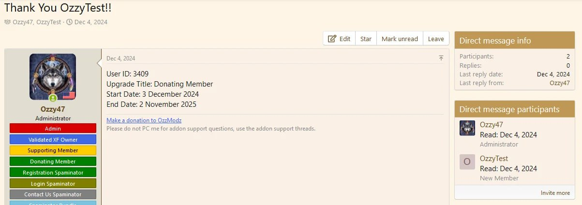
Task: Click the post date Dec 4, 2024 permalink
Action: pos(120,59)
